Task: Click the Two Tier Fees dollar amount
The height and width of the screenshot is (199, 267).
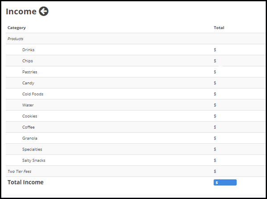Action: click(x=215, y=171)
